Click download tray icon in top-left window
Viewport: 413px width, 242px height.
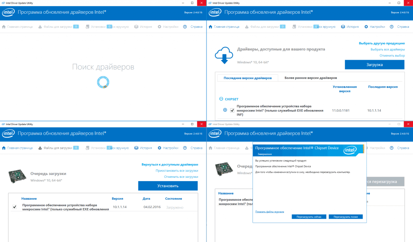click(40, 27)
